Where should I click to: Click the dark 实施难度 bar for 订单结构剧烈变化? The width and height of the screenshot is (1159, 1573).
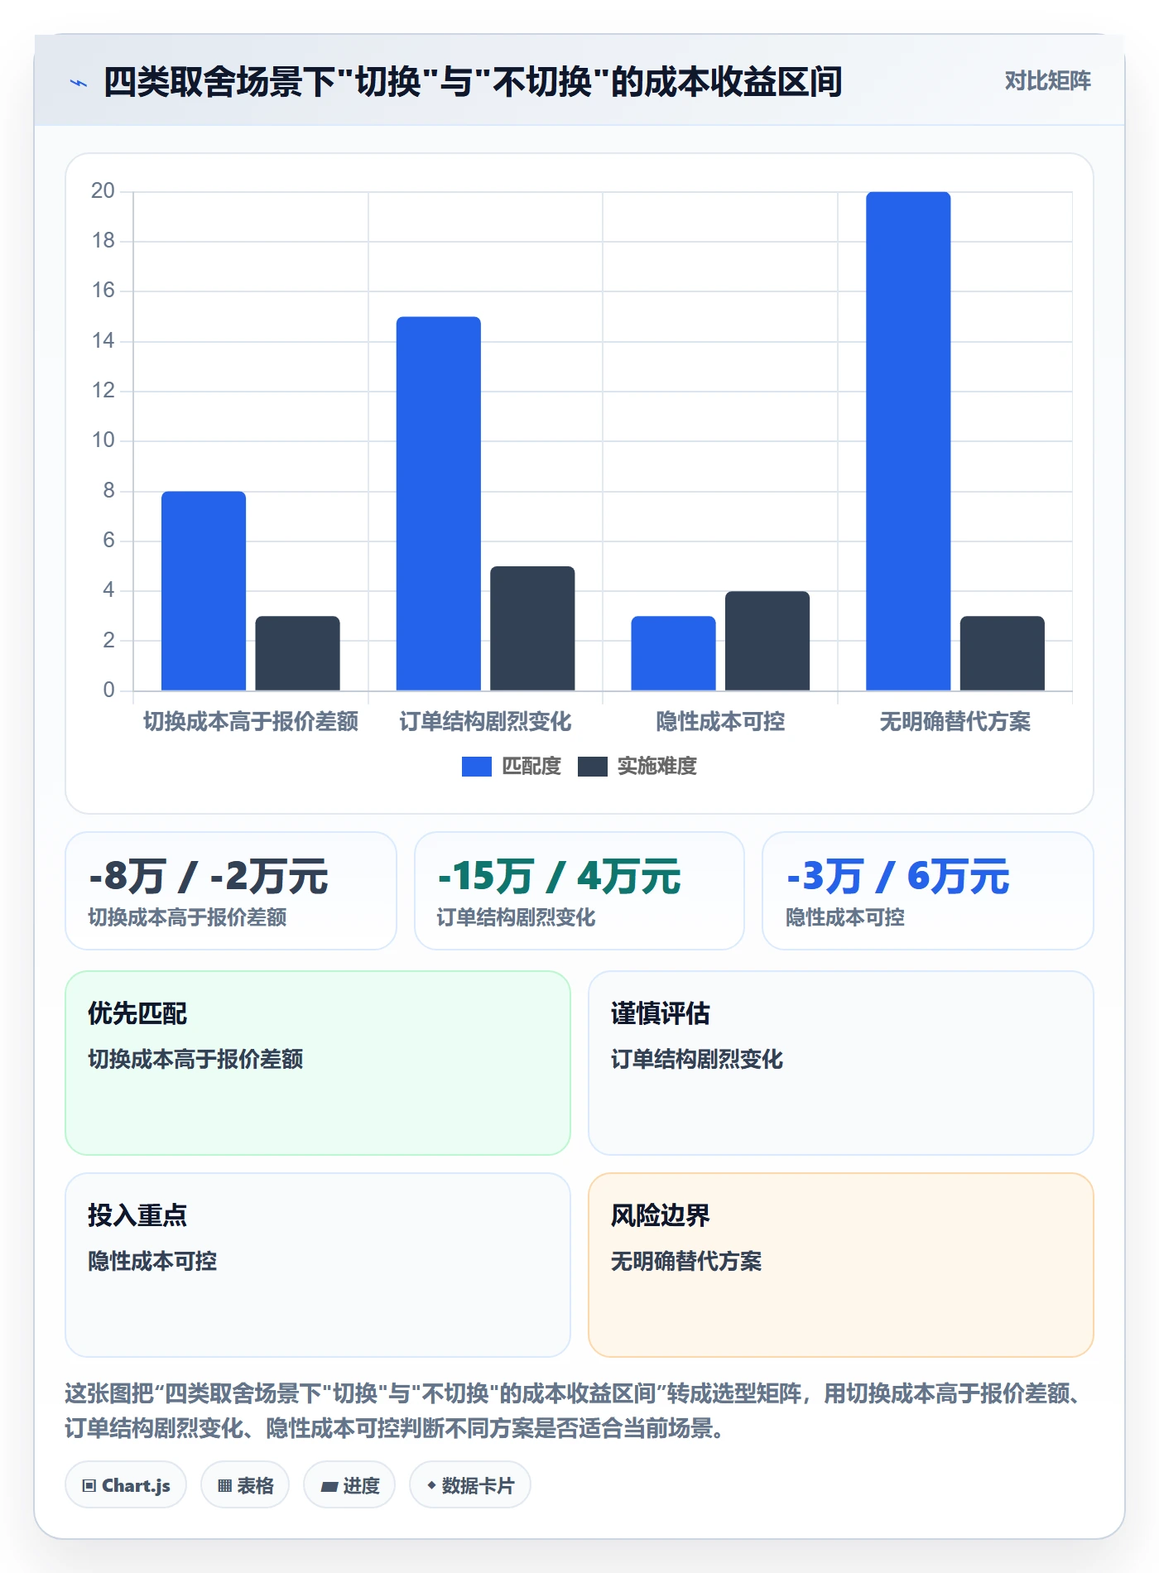[532, 628]
